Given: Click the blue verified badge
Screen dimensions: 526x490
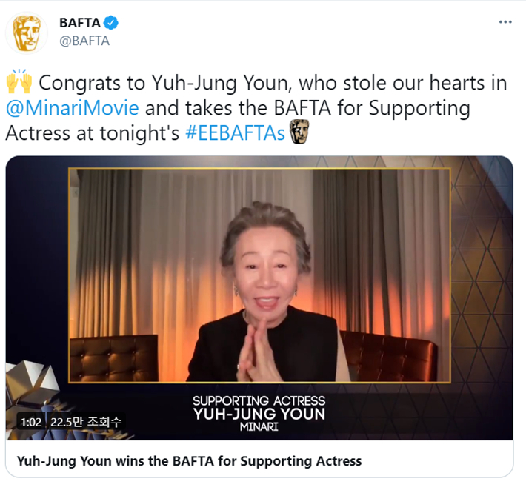Looking at the screenshot, I should 111,23.
